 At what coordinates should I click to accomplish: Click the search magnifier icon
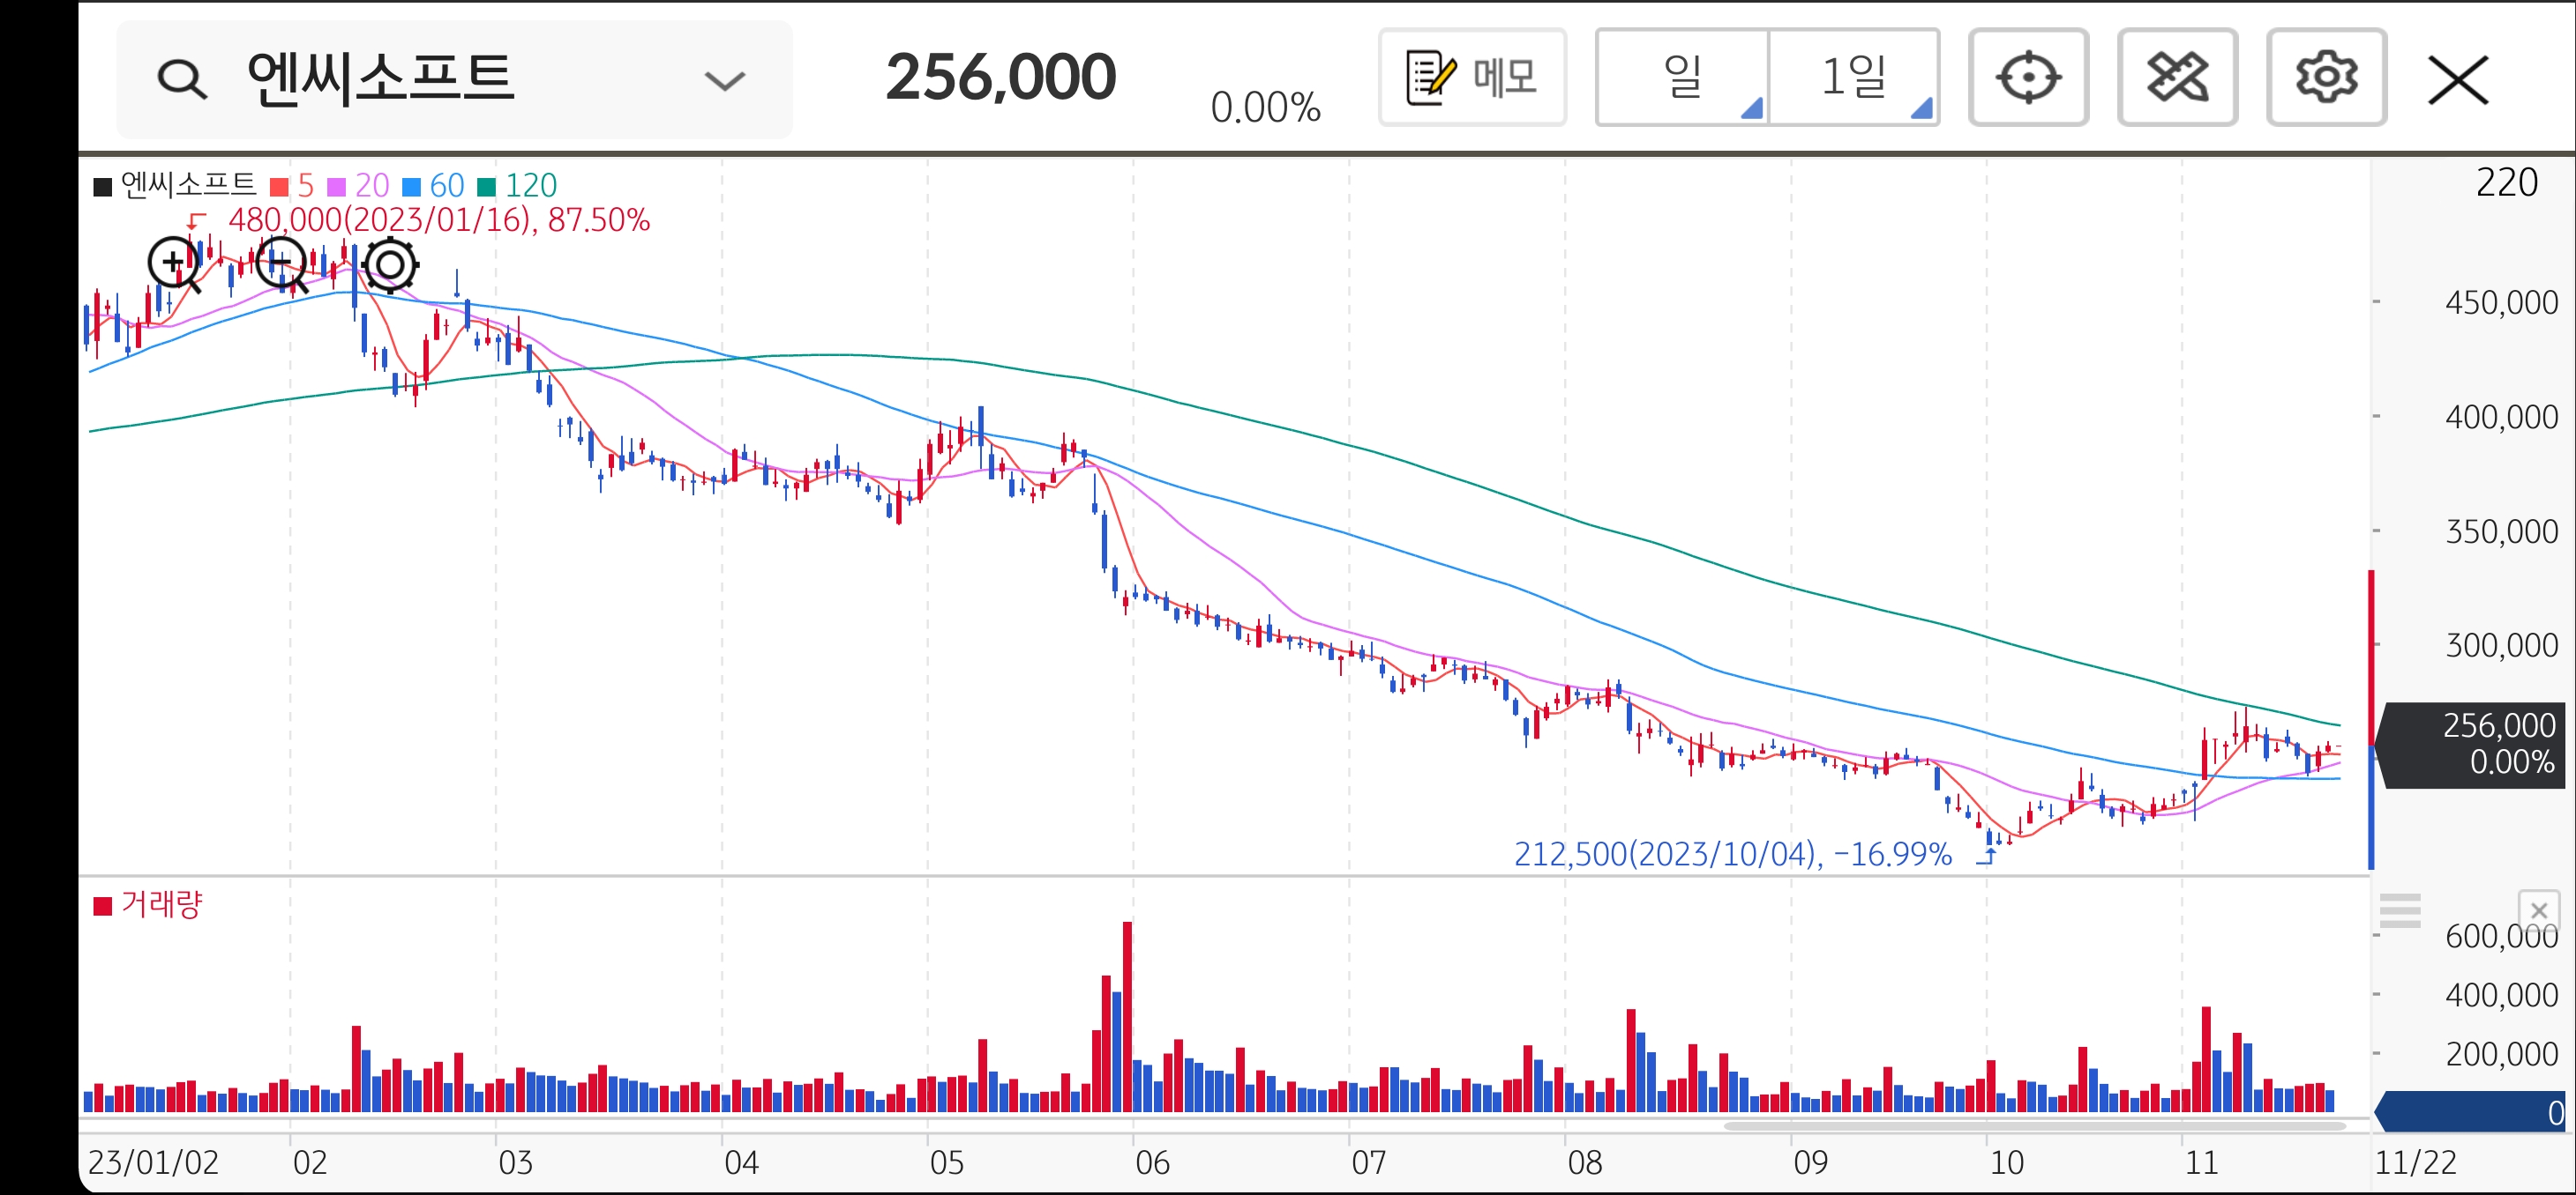click(x=182, y=79)
